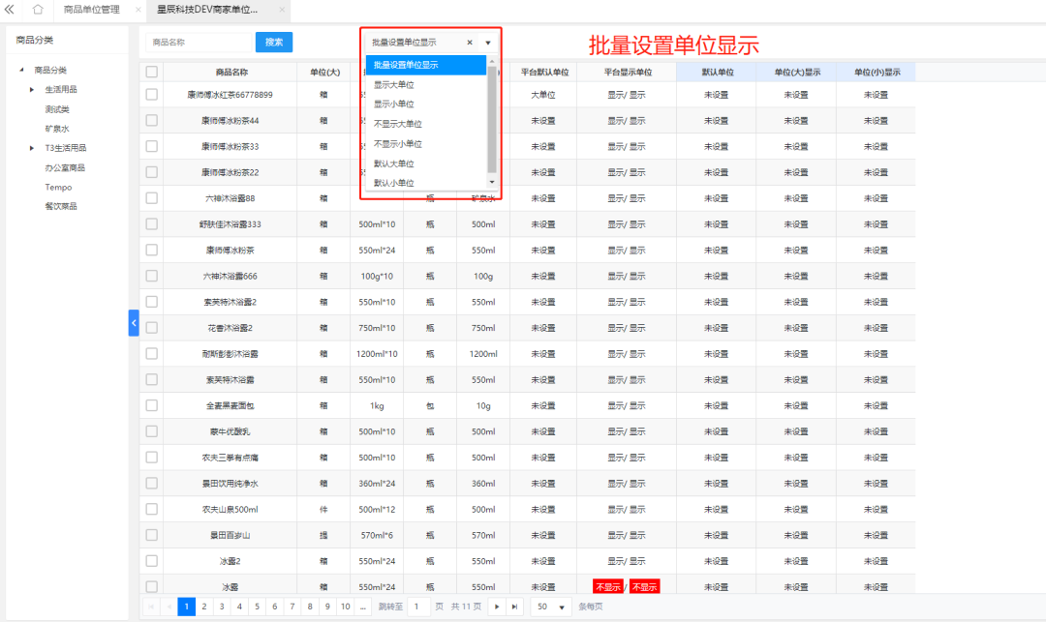The image size is (1046, 622).
Task: Click the dropdown list scrollbar down arrow
Action: tap(492, 182)
